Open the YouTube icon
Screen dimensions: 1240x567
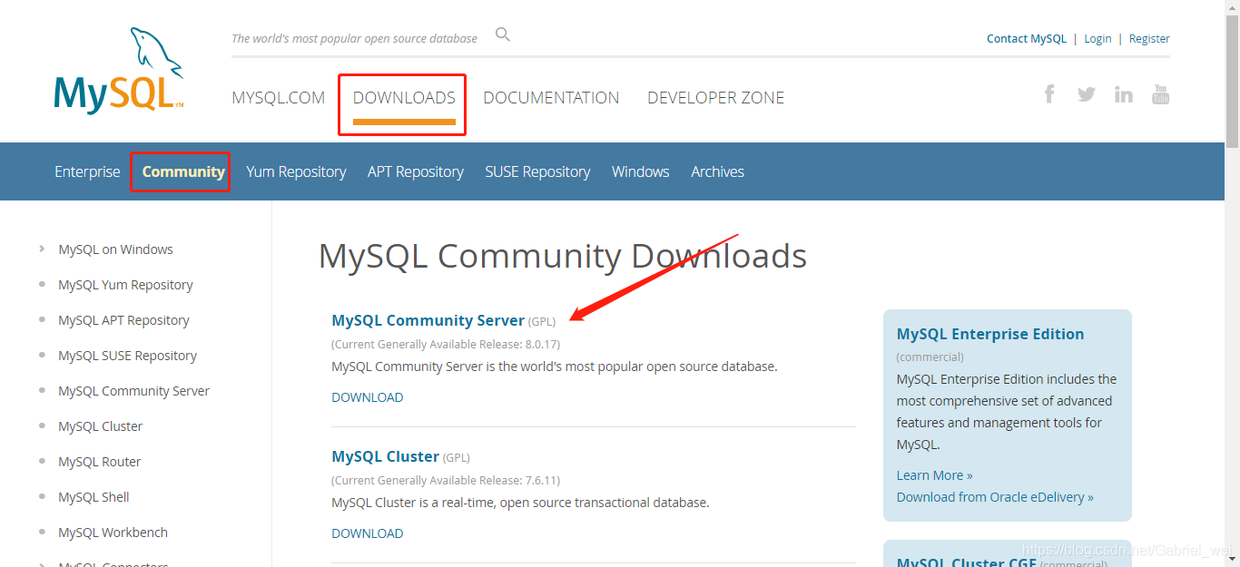tap(1161, 93)
